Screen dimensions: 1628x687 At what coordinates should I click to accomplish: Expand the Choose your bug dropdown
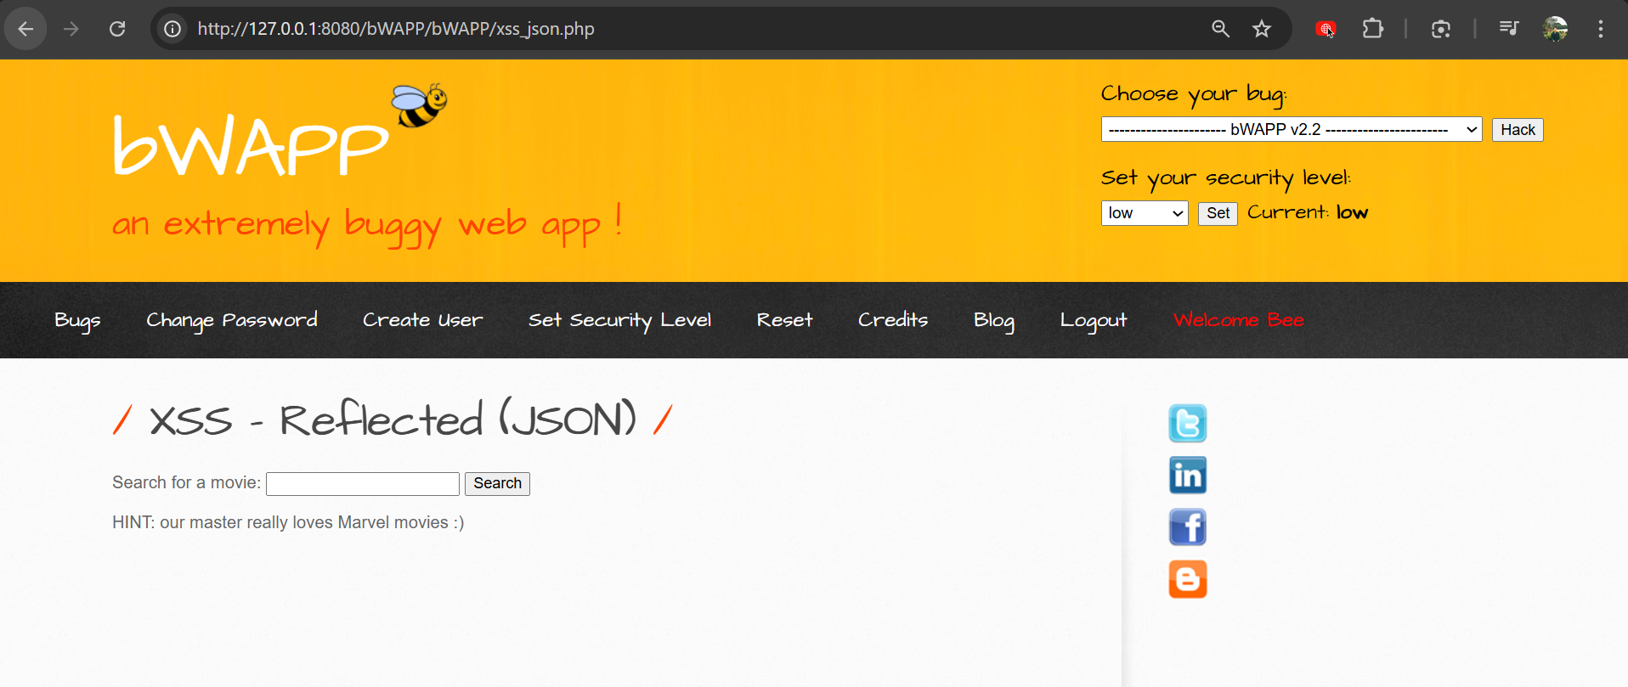tap(1291, 130)
